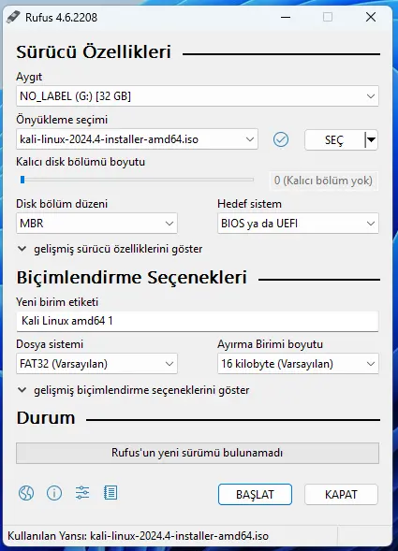Click the KAPAT button
The height and width of the screenshot is (551, 398).
click(x=341, y=495)
